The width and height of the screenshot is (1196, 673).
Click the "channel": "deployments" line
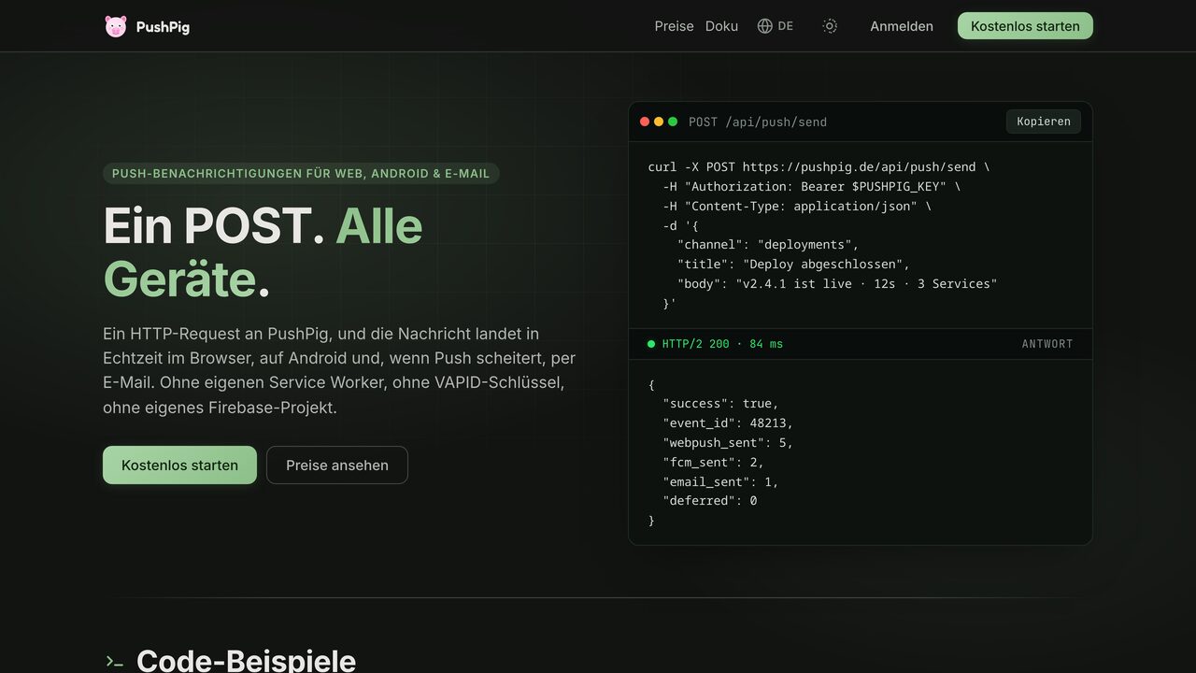click(768, 244)
